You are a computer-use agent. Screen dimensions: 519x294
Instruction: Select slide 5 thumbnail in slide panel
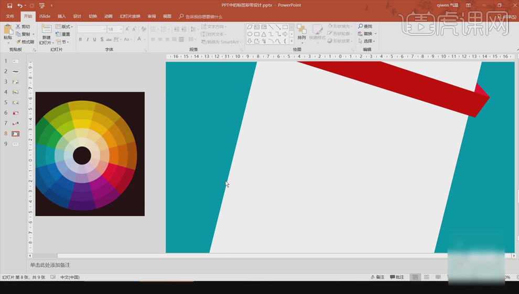pyautogui.click(x=16, y=102)
